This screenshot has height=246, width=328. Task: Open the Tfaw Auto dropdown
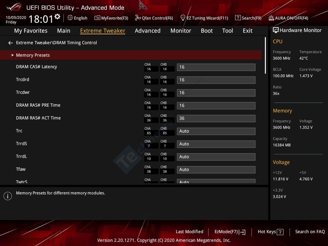coord(216,169)
